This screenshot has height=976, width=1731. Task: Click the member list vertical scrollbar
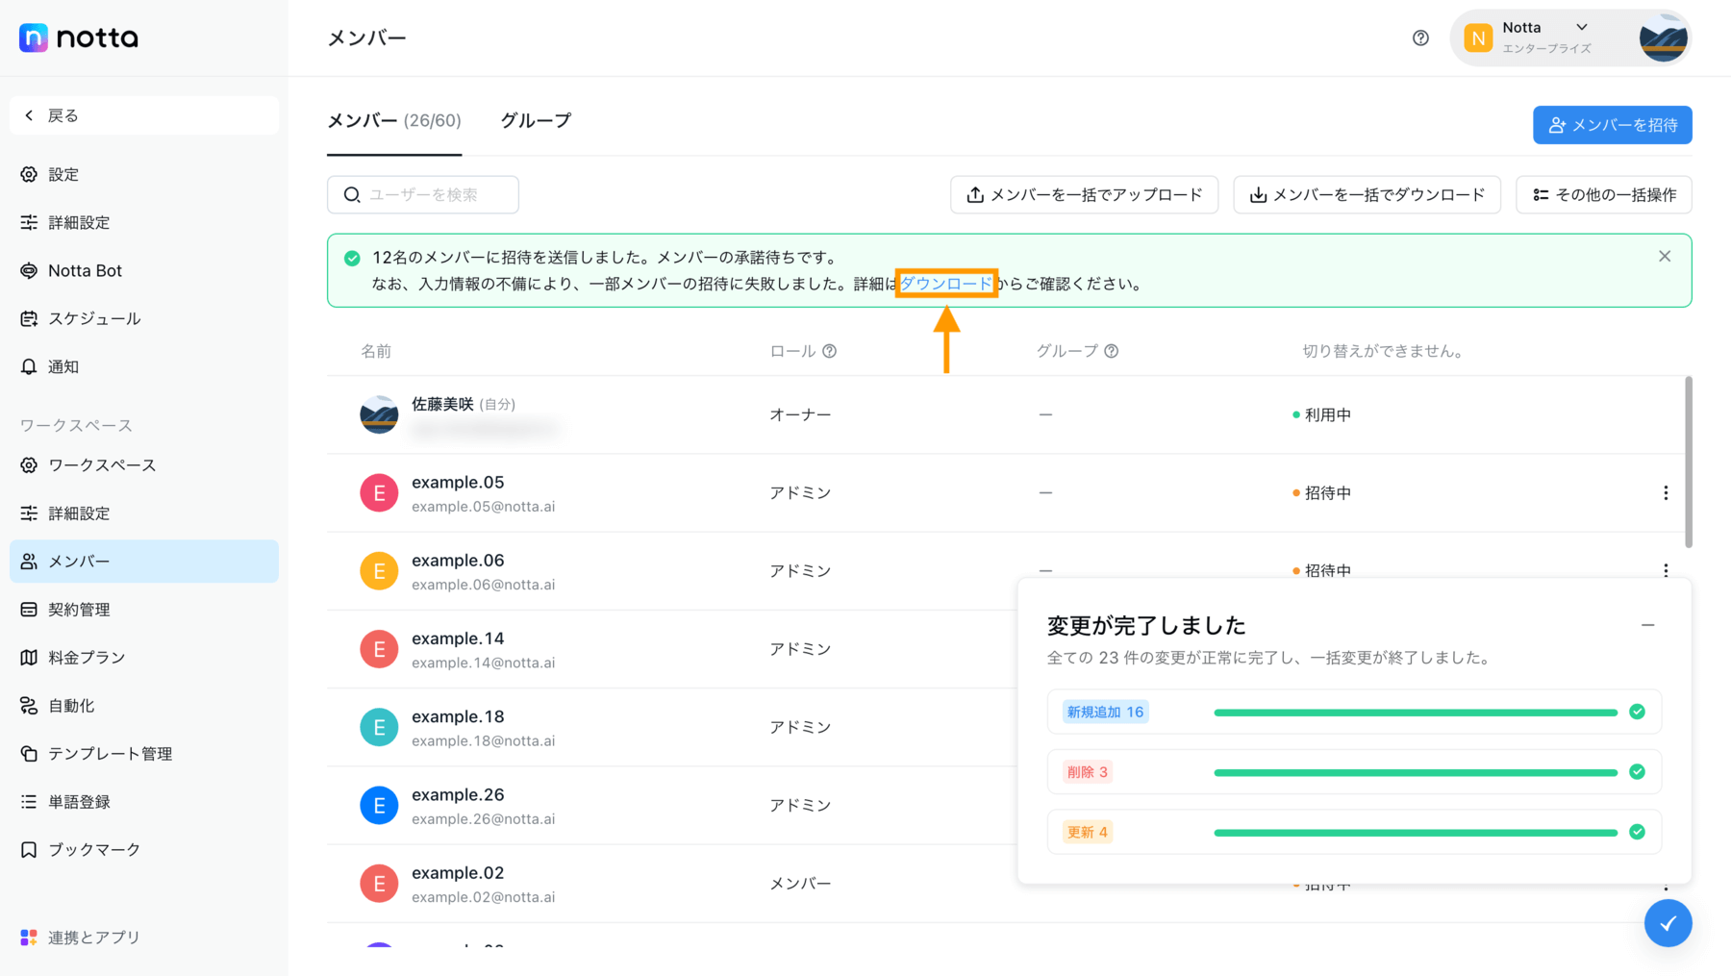(1689, 462)
